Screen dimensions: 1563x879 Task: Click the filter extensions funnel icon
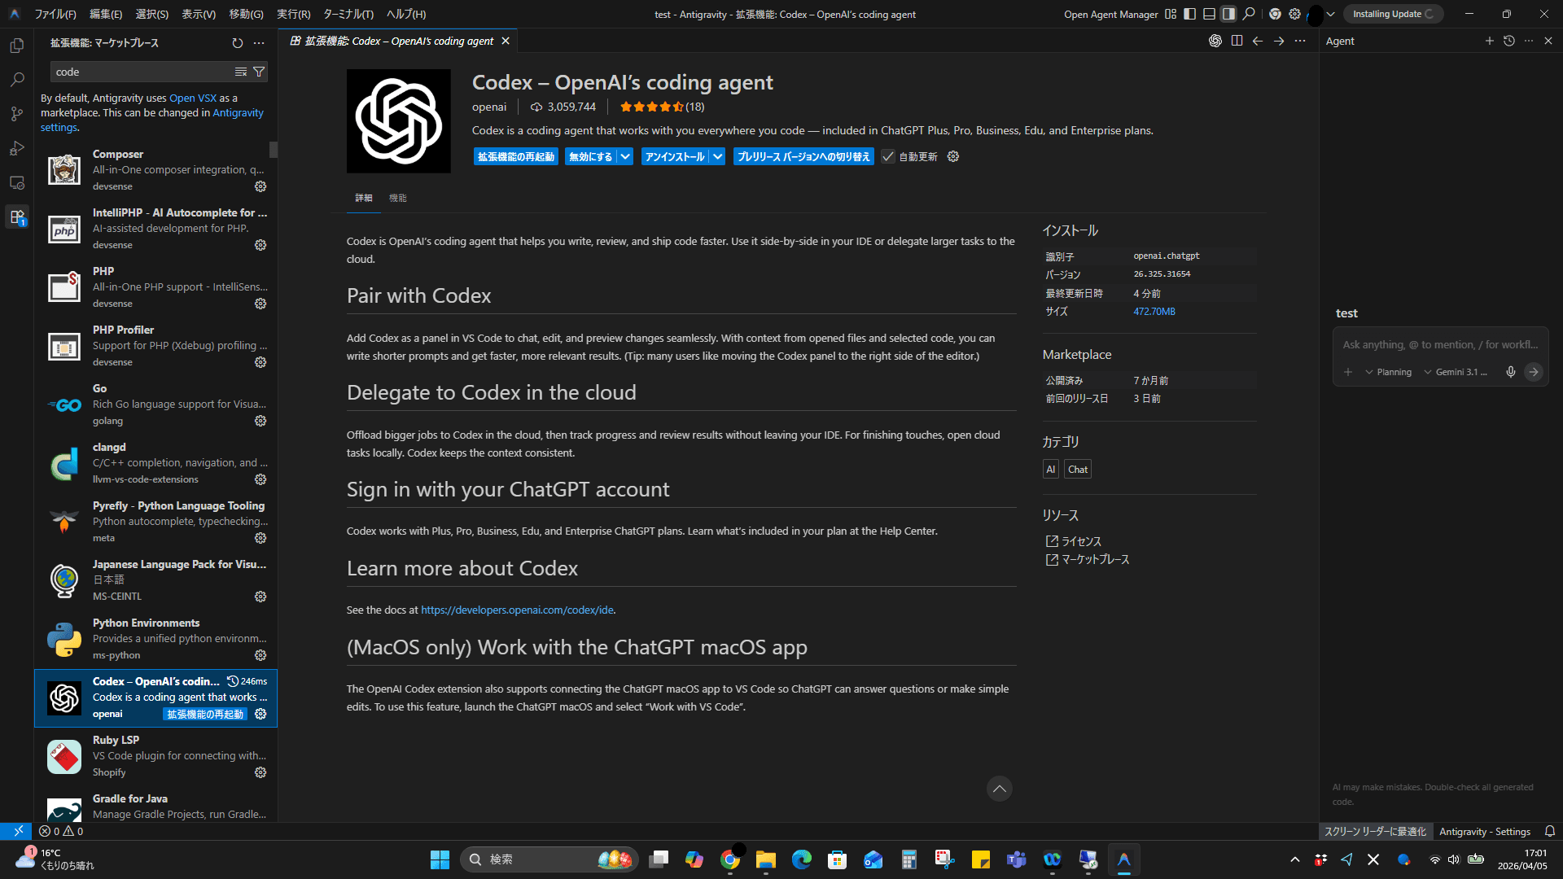(x=259, y=72)
